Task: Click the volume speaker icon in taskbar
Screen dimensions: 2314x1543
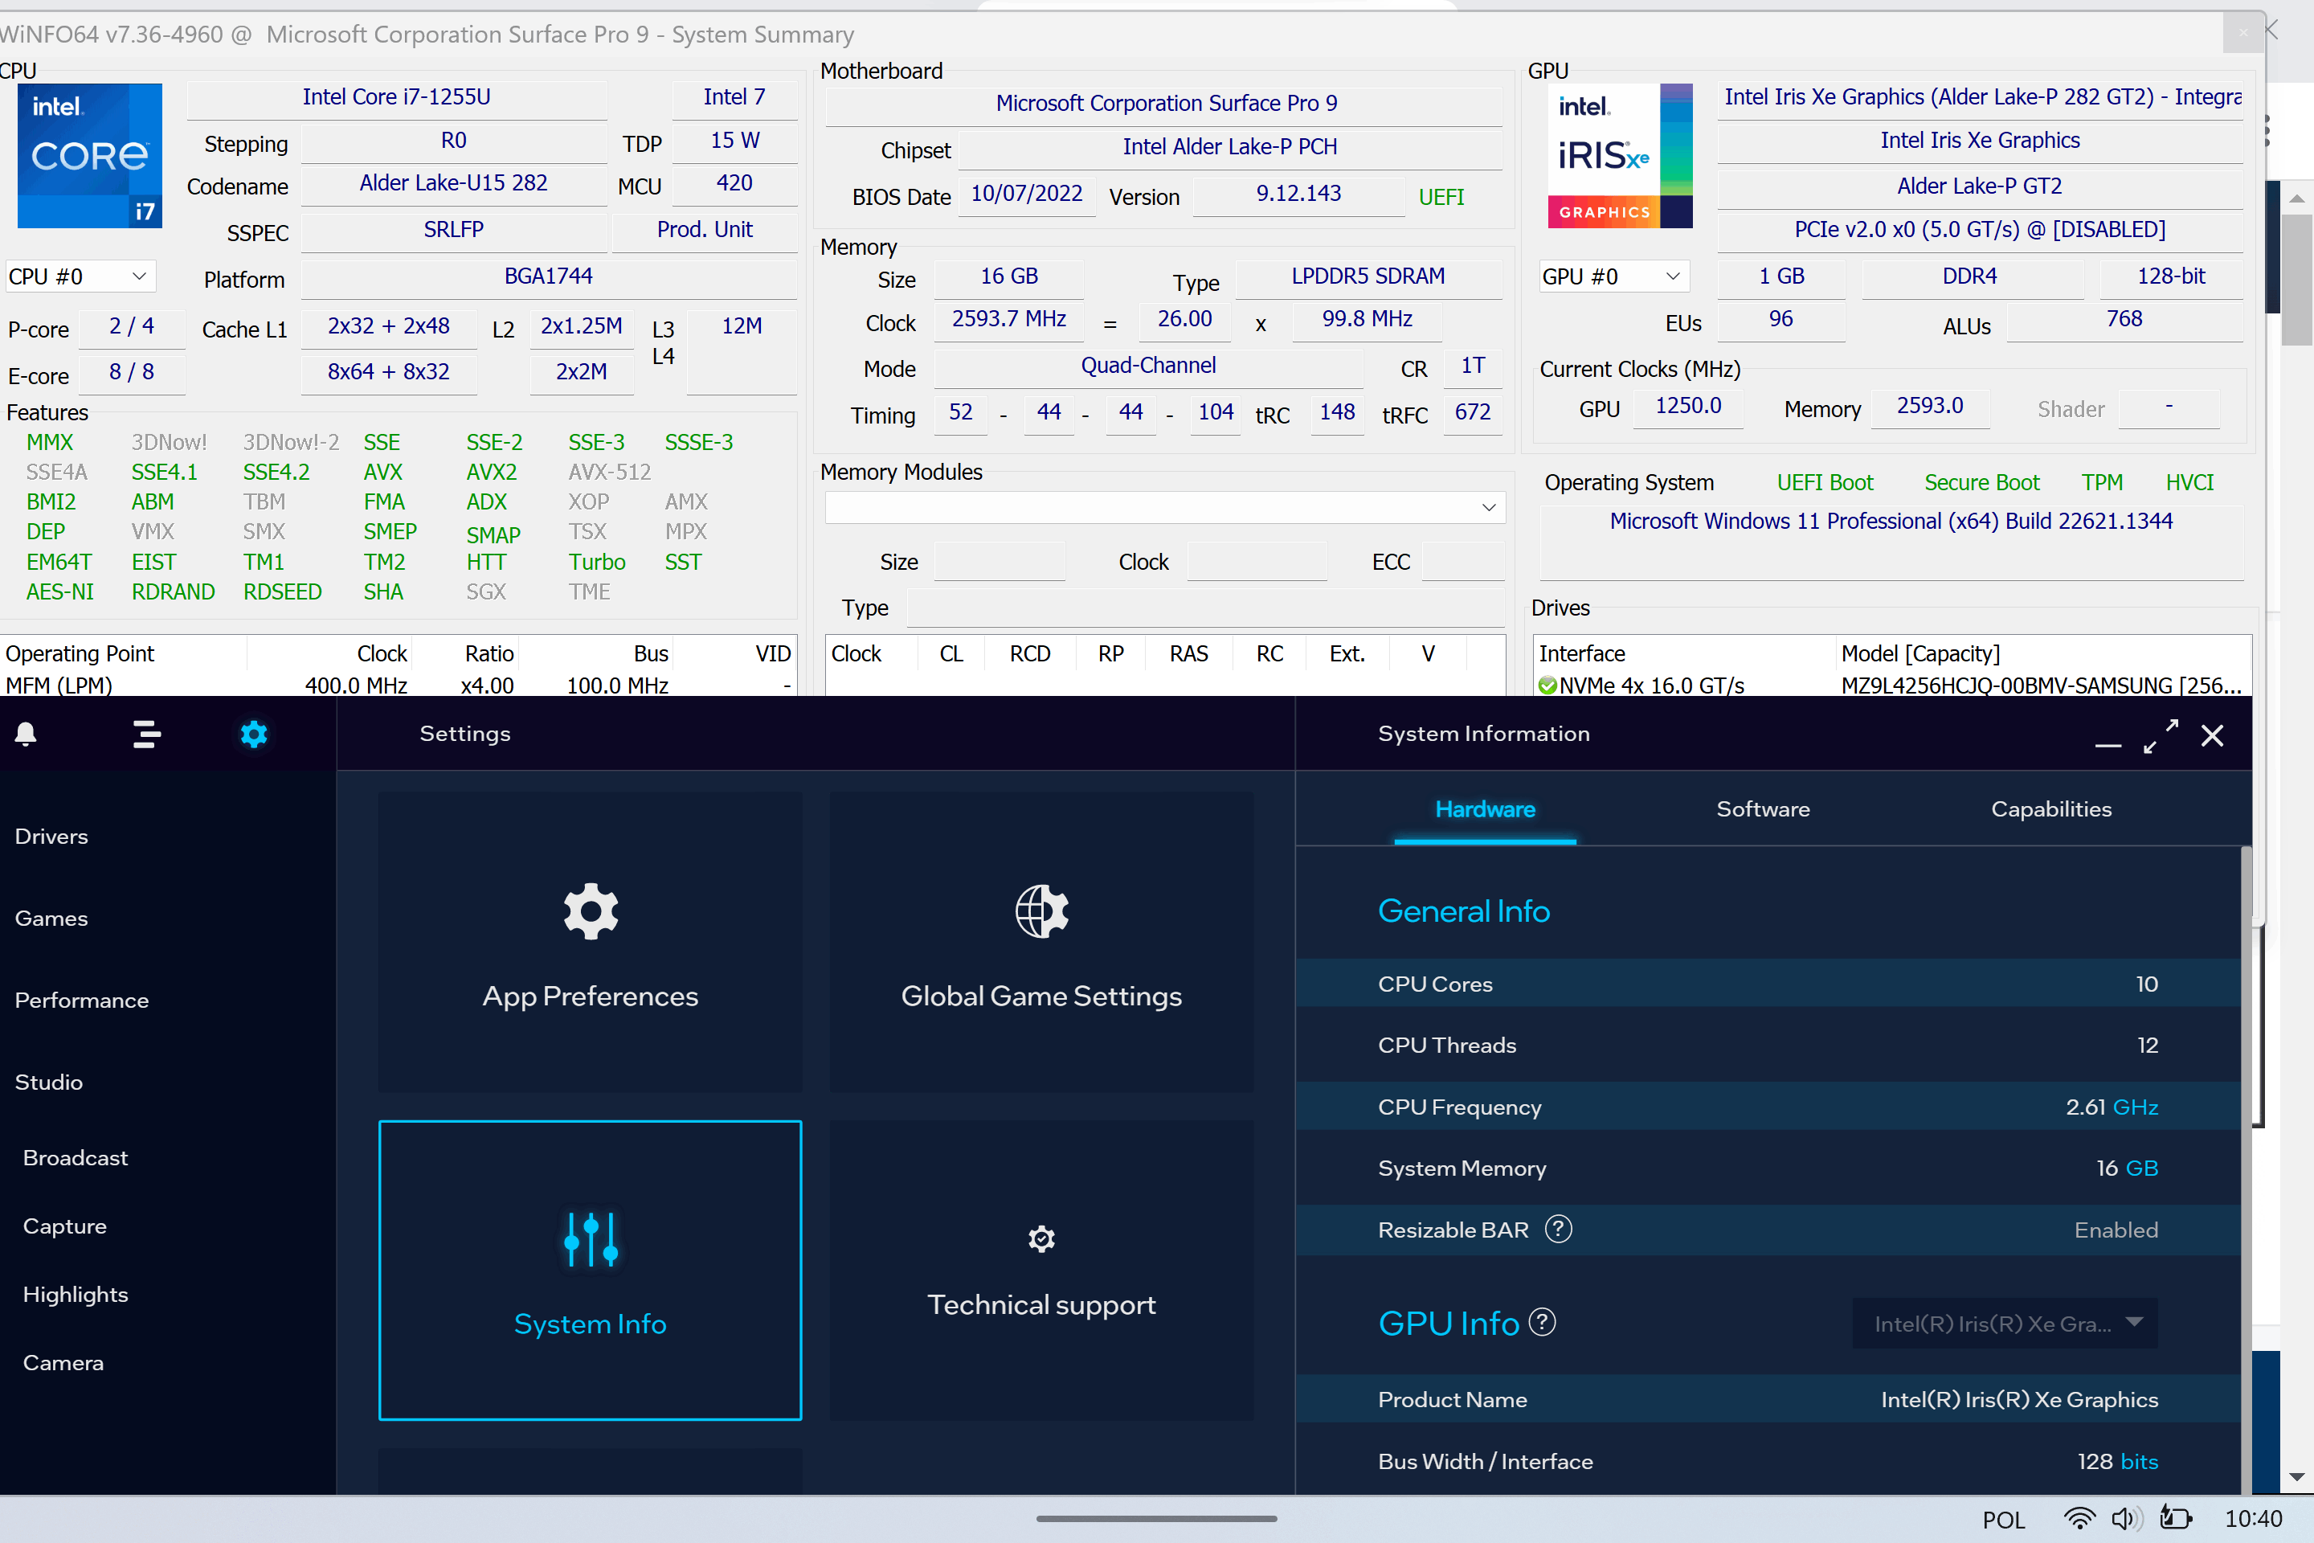Action: [2127, 1518]
